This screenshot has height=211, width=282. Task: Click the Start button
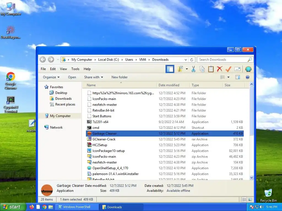[13, 207]
